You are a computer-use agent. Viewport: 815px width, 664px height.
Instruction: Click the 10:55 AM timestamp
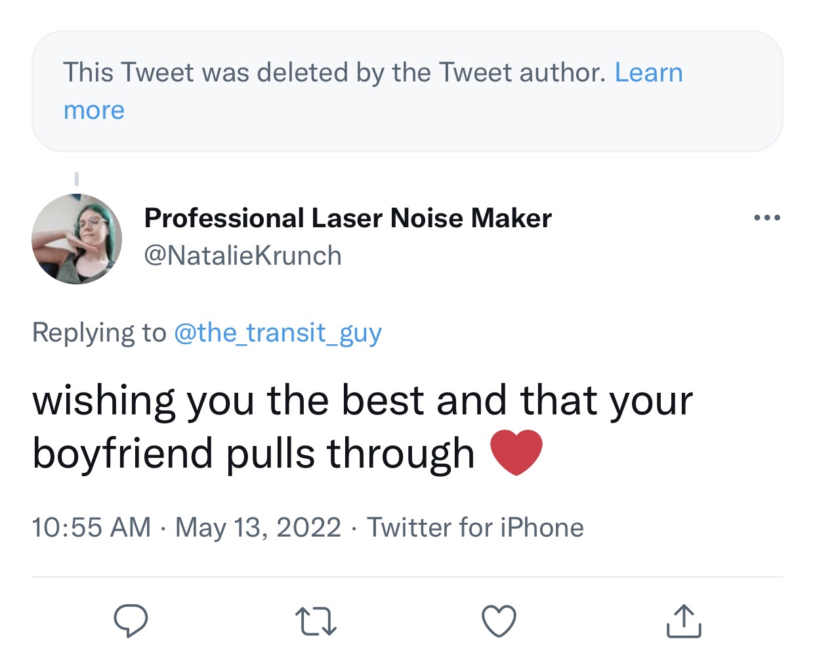click(91, 527)
